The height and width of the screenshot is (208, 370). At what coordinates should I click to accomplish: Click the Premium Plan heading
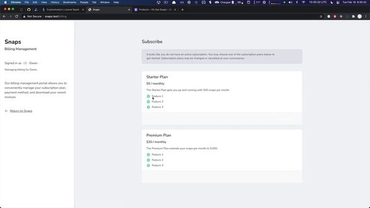point(159,135)
